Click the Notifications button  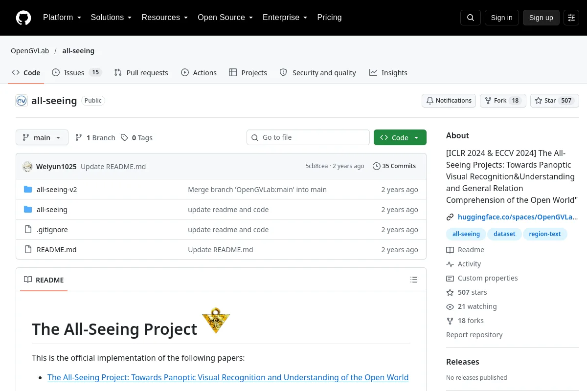pyautogui.click(x=449, y=101)
